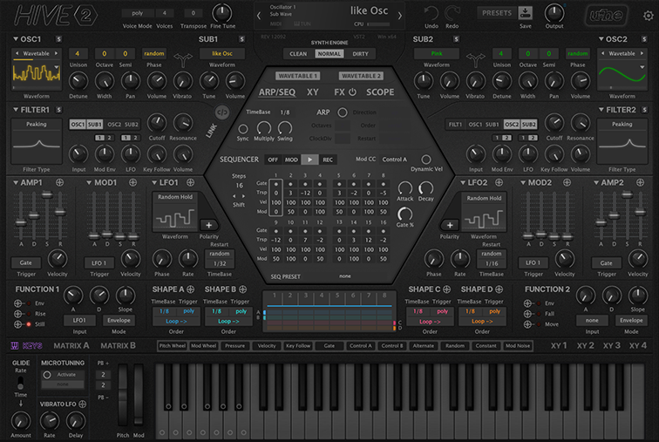Select the CLEAN synth engine
This screenshot has height=442, width=659.
tap(298, 54)
